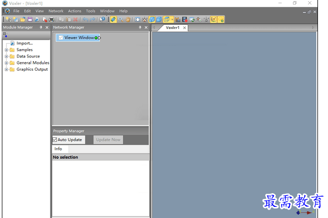The width and height of the screenshot is (328, 218).
Task: Open a file with the folder icon
Action: 23,20
